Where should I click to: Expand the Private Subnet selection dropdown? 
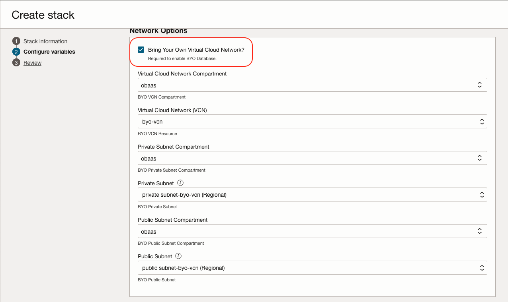[x=312, y=195]
